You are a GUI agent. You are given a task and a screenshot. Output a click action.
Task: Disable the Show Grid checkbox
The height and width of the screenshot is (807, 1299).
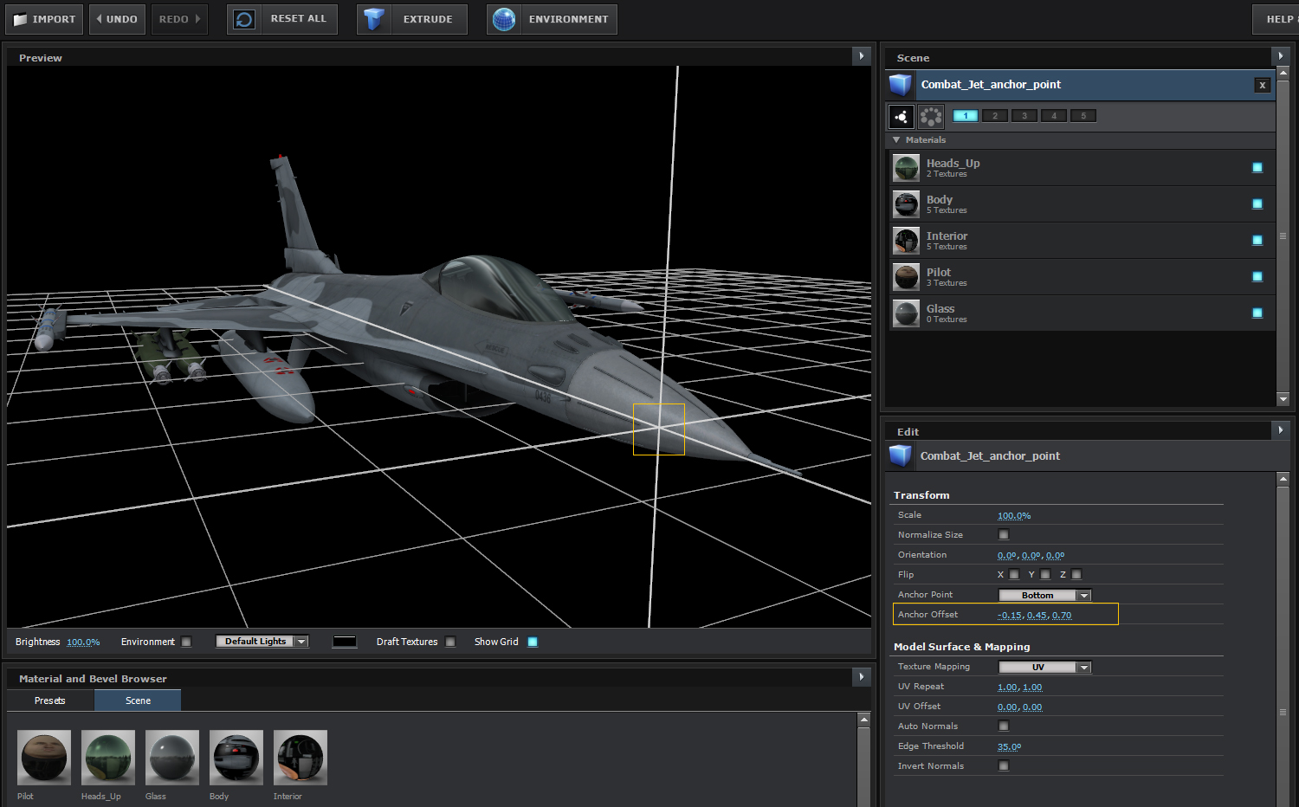click(x=533, y=642)
